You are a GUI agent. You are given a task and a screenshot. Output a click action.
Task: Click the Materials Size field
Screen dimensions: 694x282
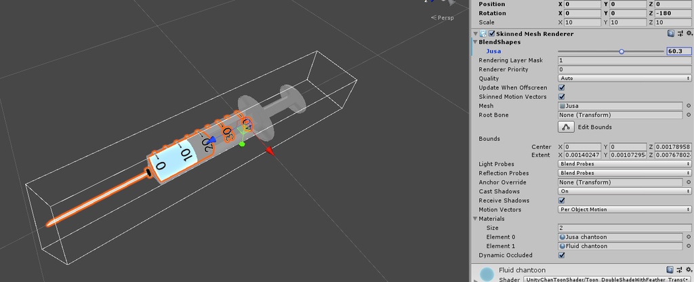624,228
